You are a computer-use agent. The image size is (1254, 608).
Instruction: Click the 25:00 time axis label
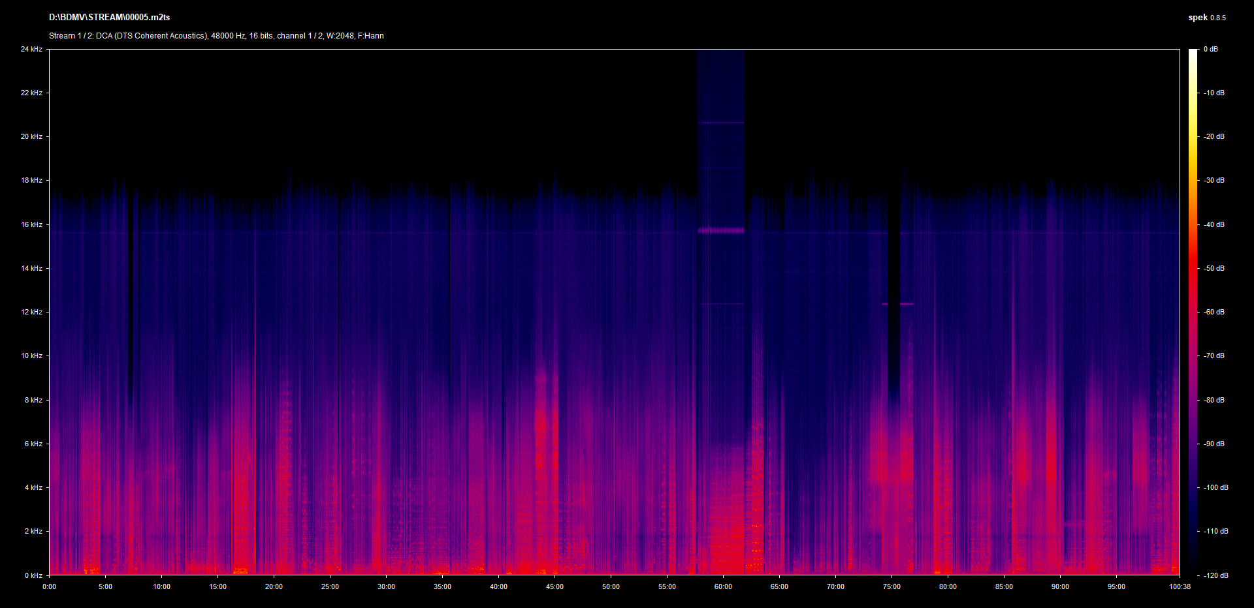coord(330,586)
